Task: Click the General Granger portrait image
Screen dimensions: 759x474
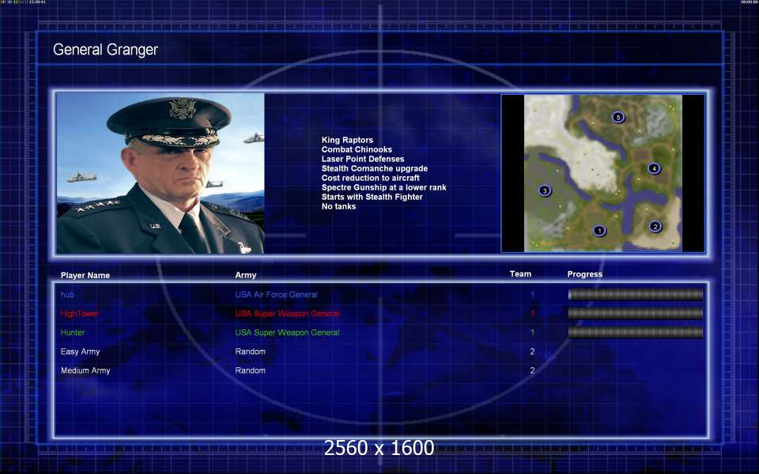Action: [160, 173]
